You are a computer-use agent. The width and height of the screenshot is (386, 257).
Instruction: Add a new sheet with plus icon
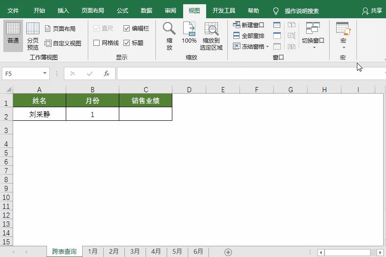[228, 252]
